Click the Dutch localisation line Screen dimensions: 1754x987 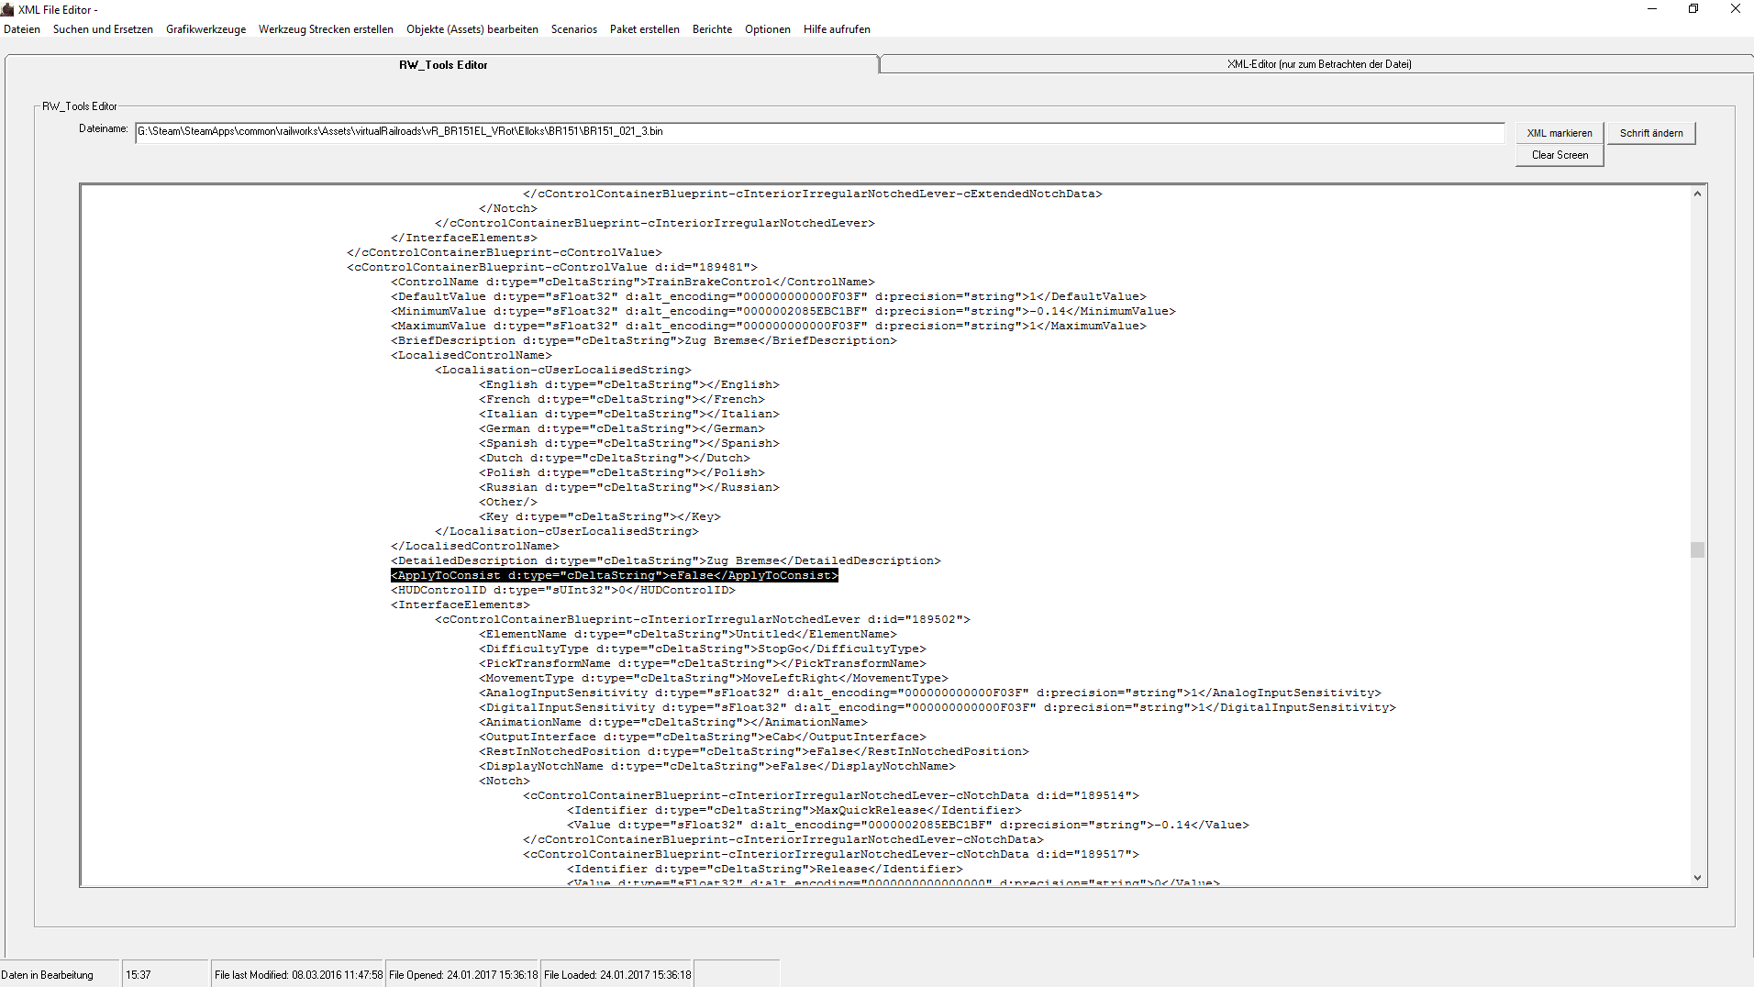point(615,458)
